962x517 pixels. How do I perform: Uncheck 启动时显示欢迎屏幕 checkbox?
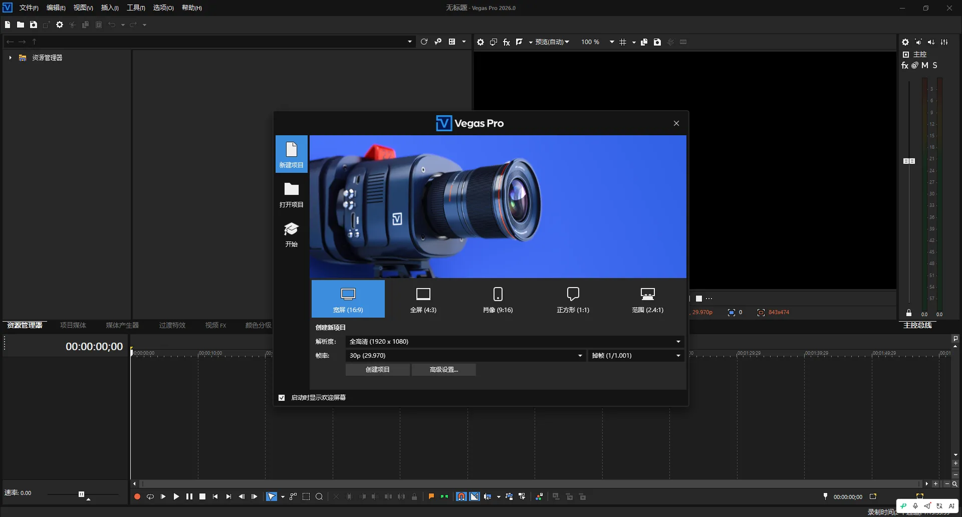[282, 398]
